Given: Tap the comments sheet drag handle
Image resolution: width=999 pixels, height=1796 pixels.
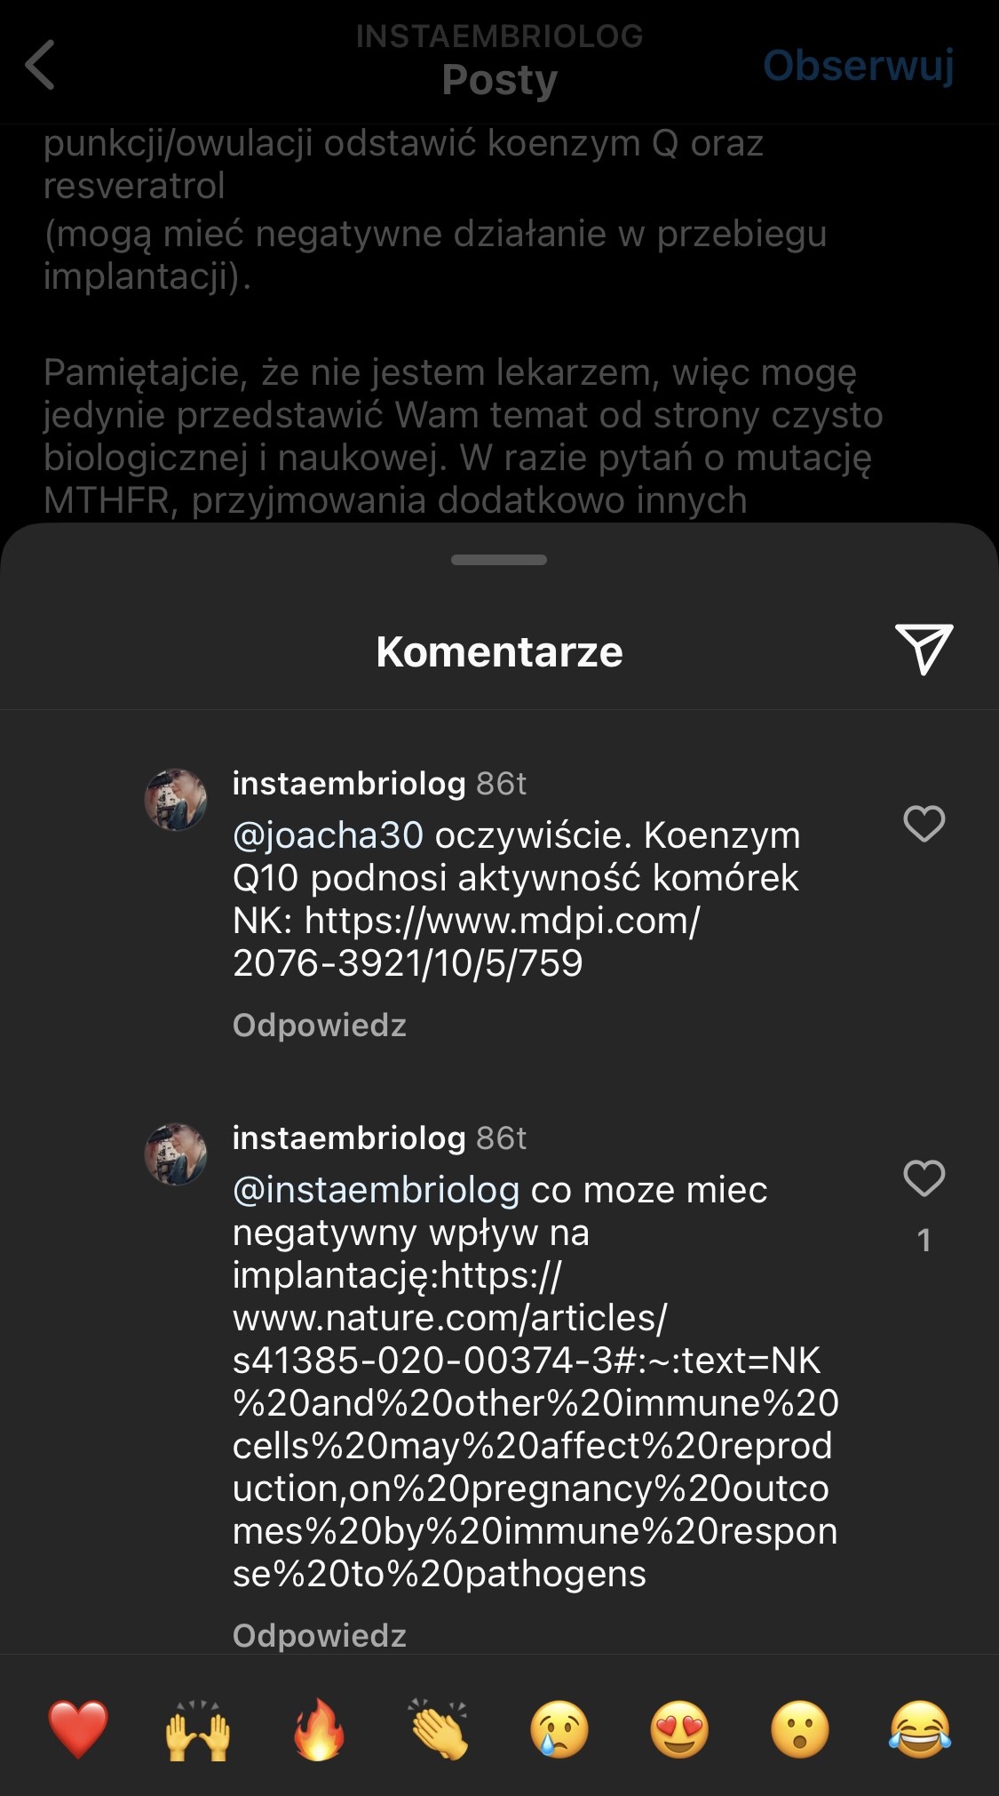Looking at the screenshot, I should point(499,560).
